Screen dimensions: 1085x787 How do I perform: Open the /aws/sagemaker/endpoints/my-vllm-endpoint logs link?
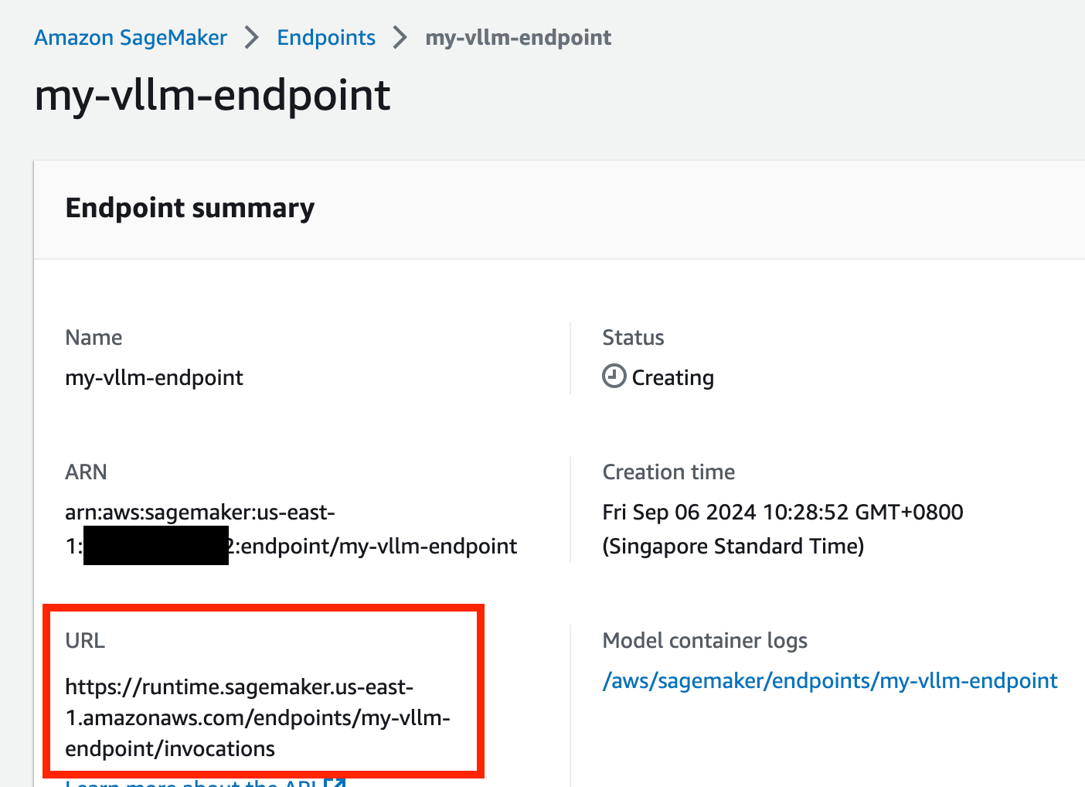click(830, 680)
